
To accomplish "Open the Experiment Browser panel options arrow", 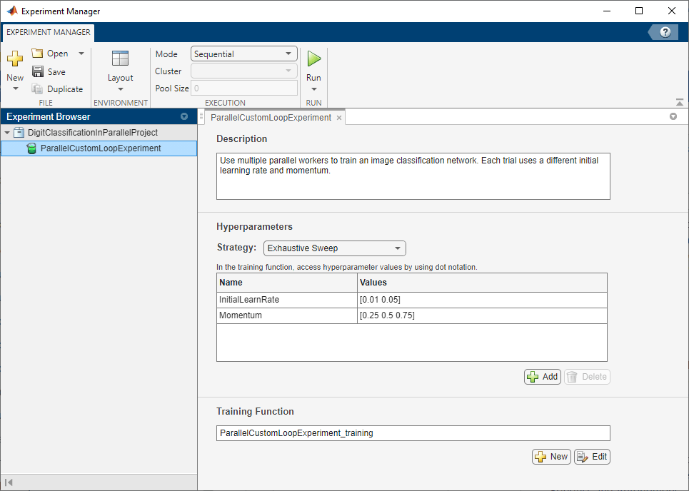I will pos(184,116).
